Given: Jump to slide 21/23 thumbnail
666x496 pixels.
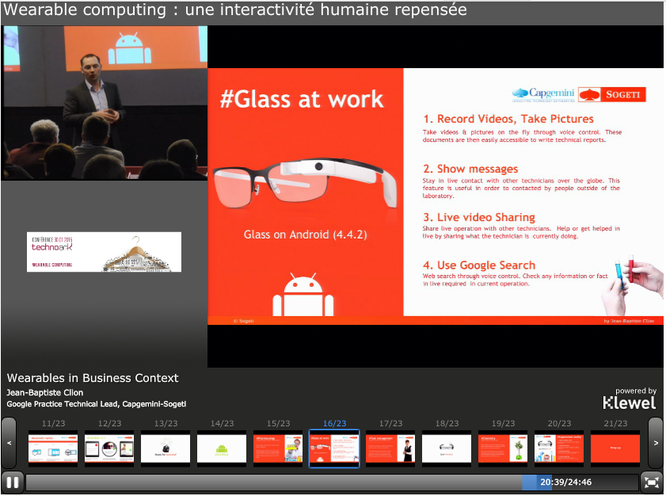Looking at the screenshot, I should tap(615, 448).
